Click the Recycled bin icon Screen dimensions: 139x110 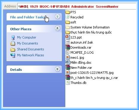68,17
